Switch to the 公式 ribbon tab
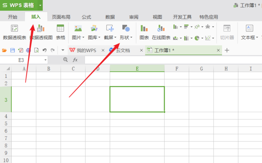Screen dimensions: 262x163 coord(86,17)
